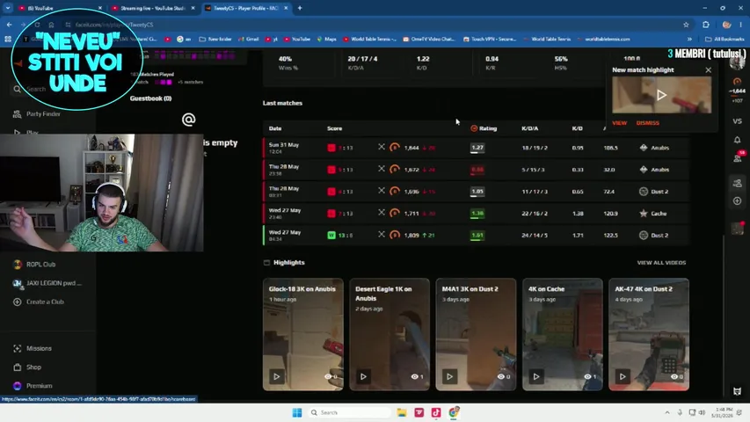Open the notifications bell in right sidebar
The height and width of the screenshot is (422, 750).
(x=737, y=140)
